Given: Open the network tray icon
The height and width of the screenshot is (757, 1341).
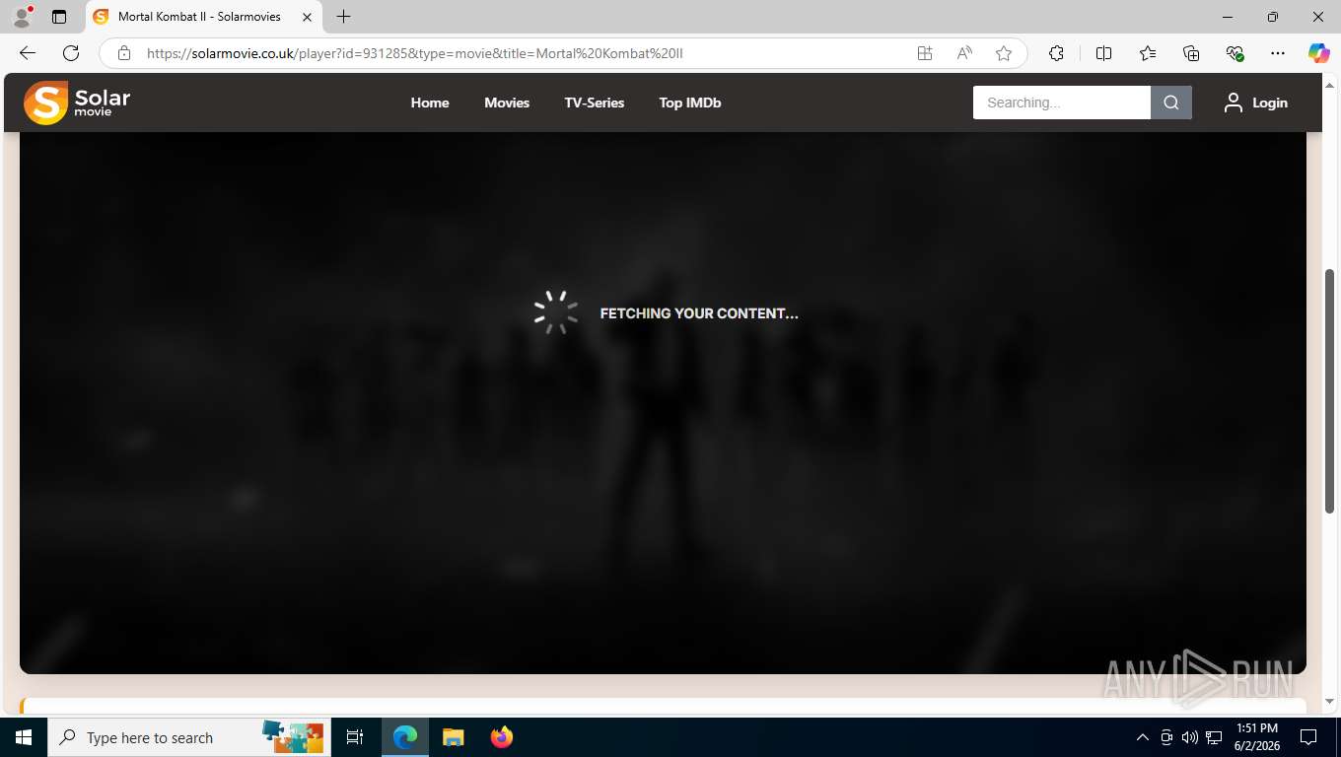Looking at the screenshot, I should 1214,737.
